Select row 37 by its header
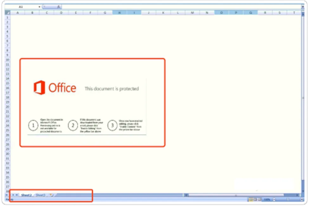The width and height of the screenshot is (309, 207). [x=8, y=186]
